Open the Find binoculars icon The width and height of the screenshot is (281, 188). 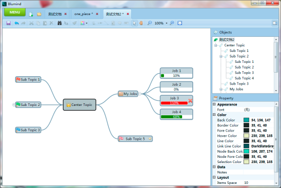coord(59,23)
